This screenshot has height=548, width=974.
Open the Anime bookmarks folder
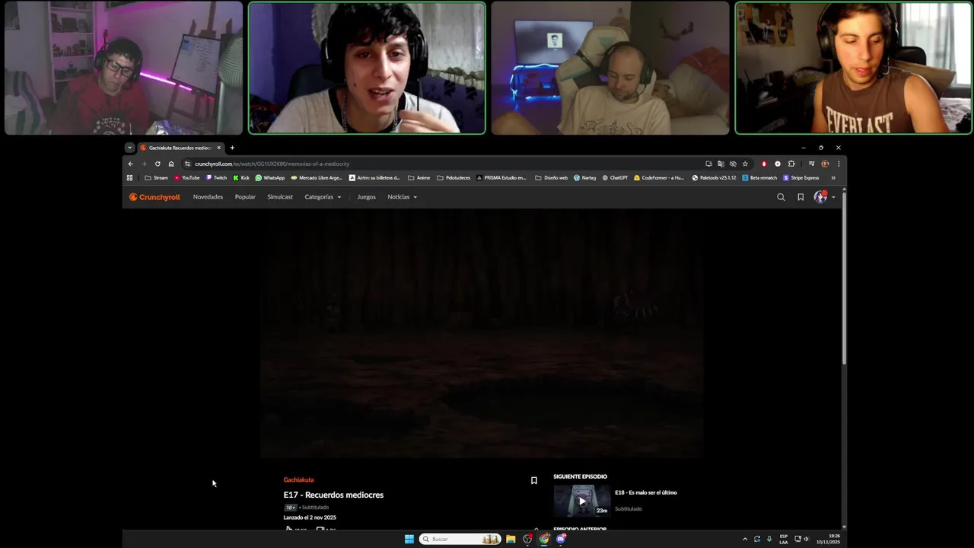pos(419,178)
